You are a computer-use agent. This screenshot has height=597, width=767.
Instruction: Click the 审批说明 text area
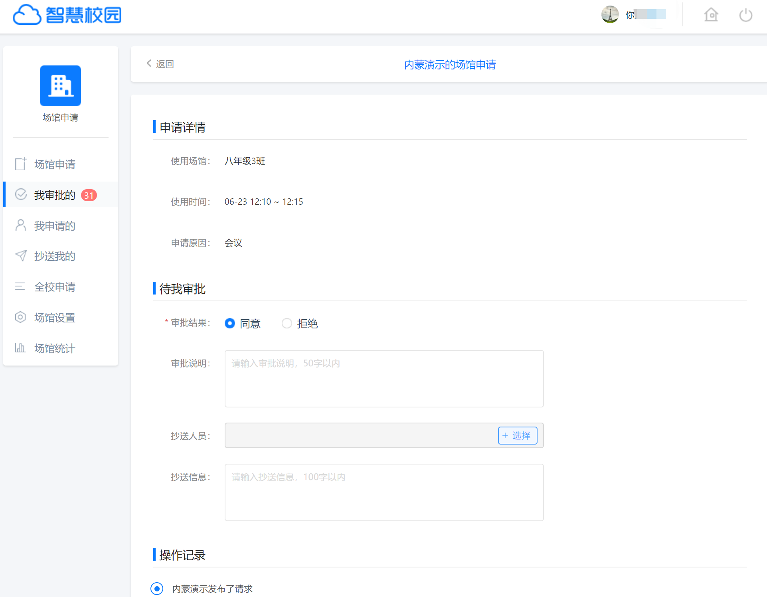click(384, 379)
